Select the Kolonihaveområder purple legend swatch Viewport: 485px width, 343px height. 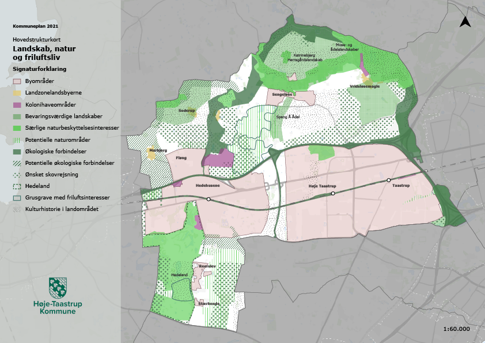click(x=17, y=105)
